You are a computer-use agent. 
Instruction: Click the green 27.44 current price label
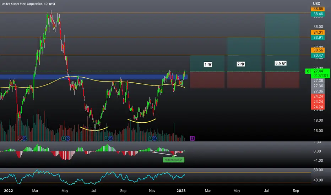tap(318, 71)
